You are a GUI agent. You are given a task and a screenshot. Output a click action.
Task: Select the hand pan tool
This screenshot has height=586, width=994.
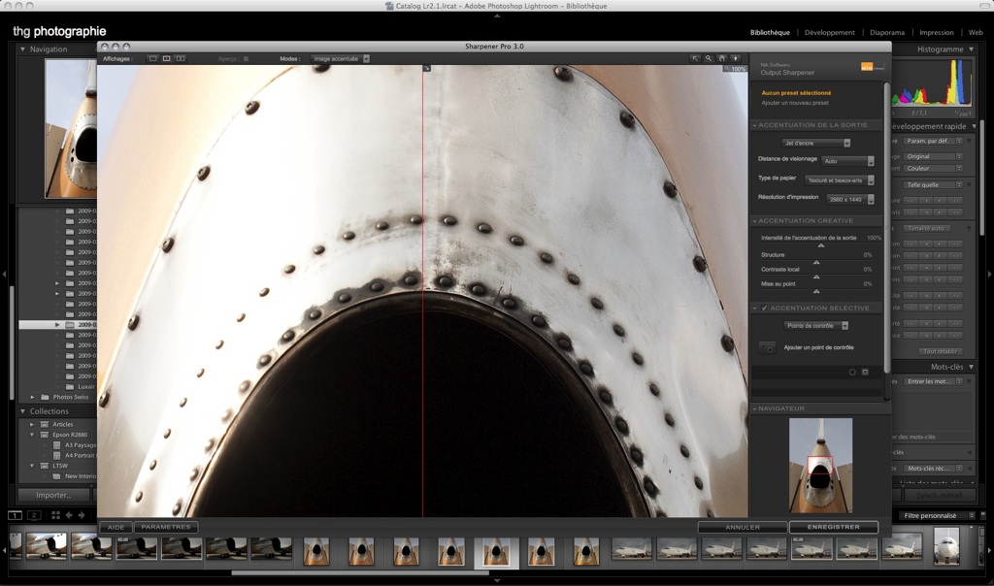721,58
